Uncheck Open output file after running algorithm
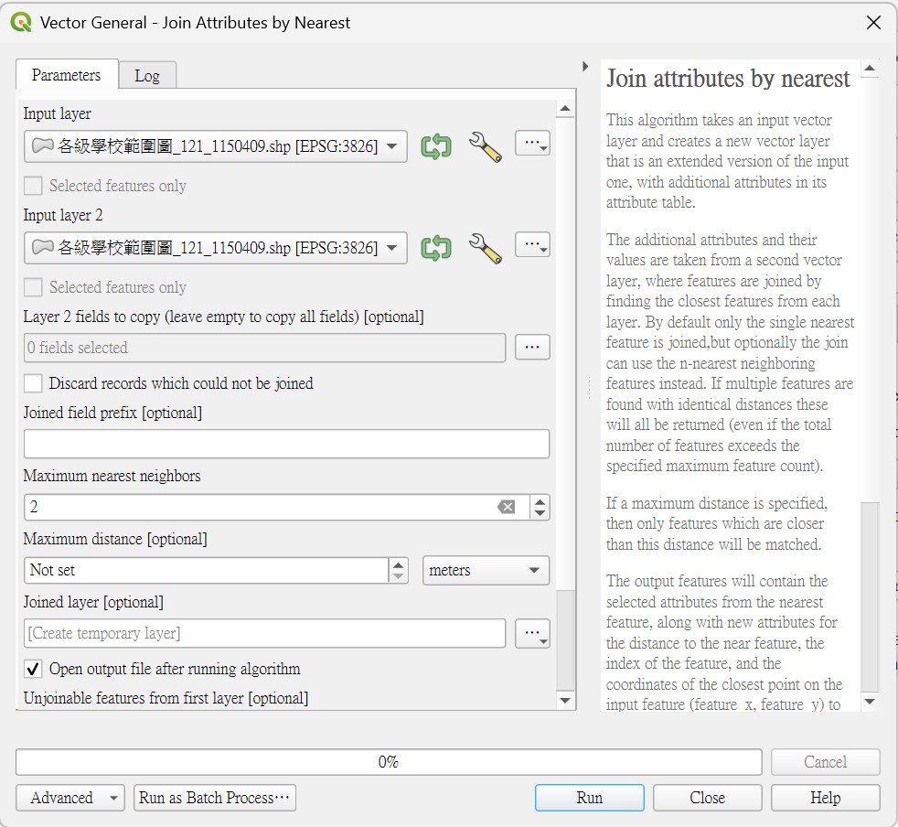 (33, 668)
